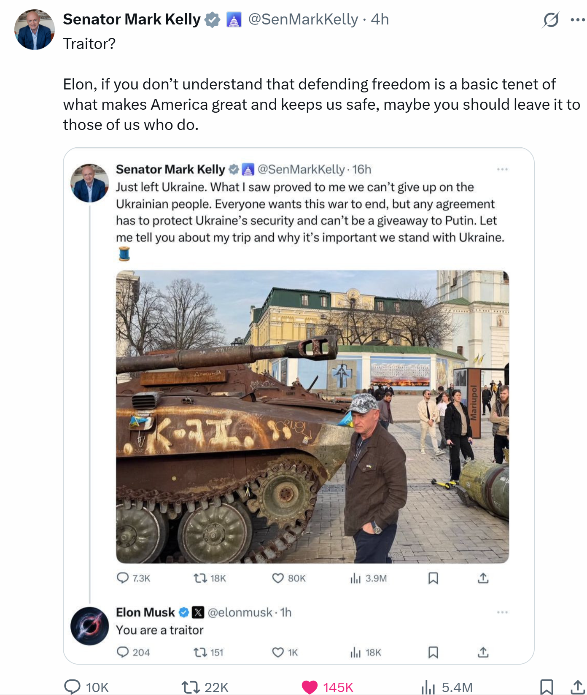This screenshot has width=587, height=695.
Task: Reply to the quoted tweet with 7.3K replies
Action: [x=123, y=578]
